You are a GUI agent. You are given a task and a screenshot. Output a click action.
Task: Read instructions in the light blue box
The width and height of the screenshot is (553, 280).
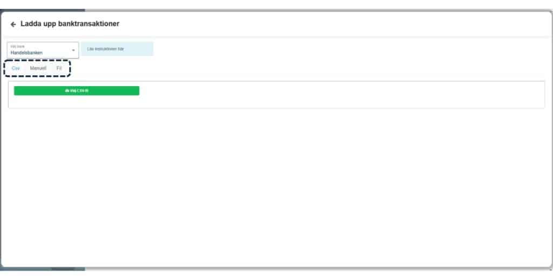pyautogui.click(x=117, y=49)
